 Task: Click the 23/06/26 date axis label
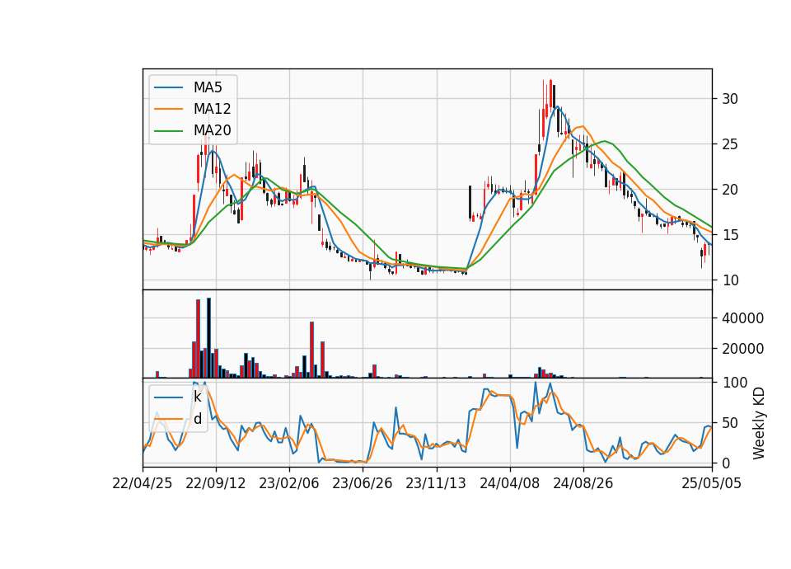(363, 483)
